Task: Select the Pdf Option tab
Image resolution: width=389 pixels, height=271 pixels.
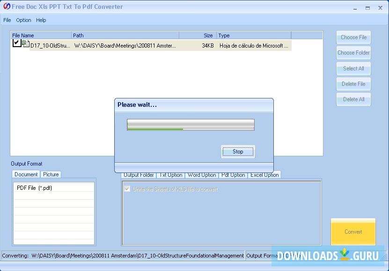Action: point(233,175)
